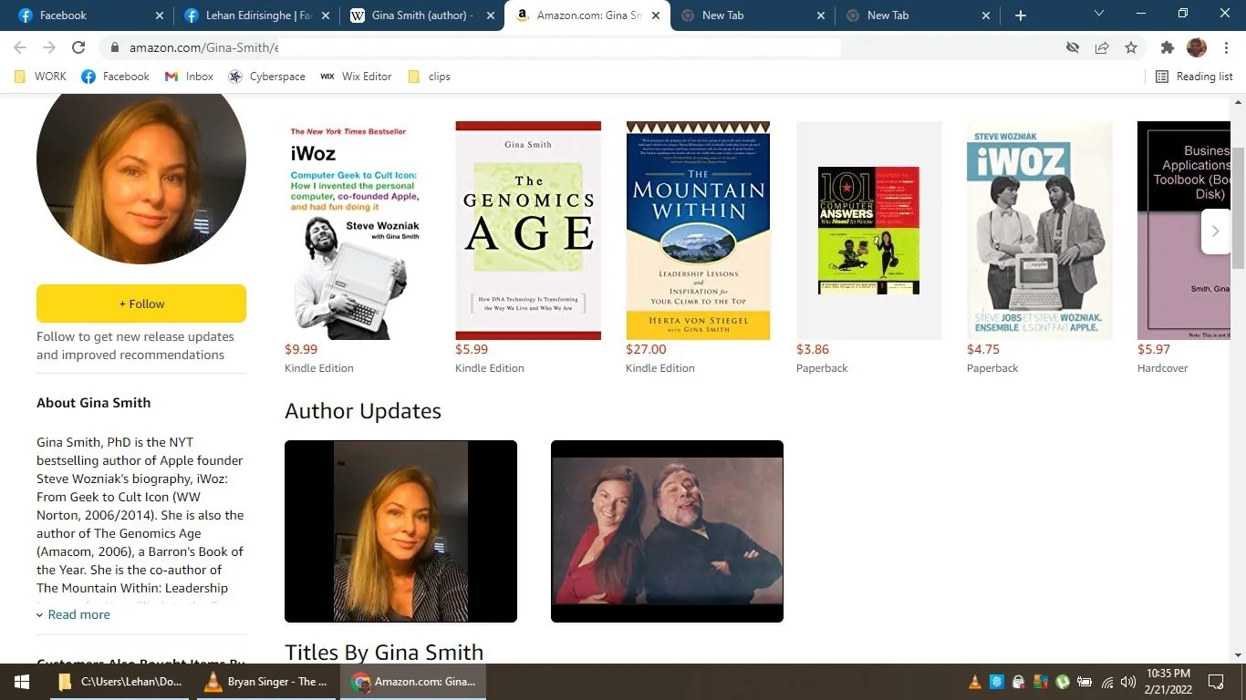Open the Facebook bookmark
Screen dimensions: 1246x700
pyautogui.click(x=115, y=77)
